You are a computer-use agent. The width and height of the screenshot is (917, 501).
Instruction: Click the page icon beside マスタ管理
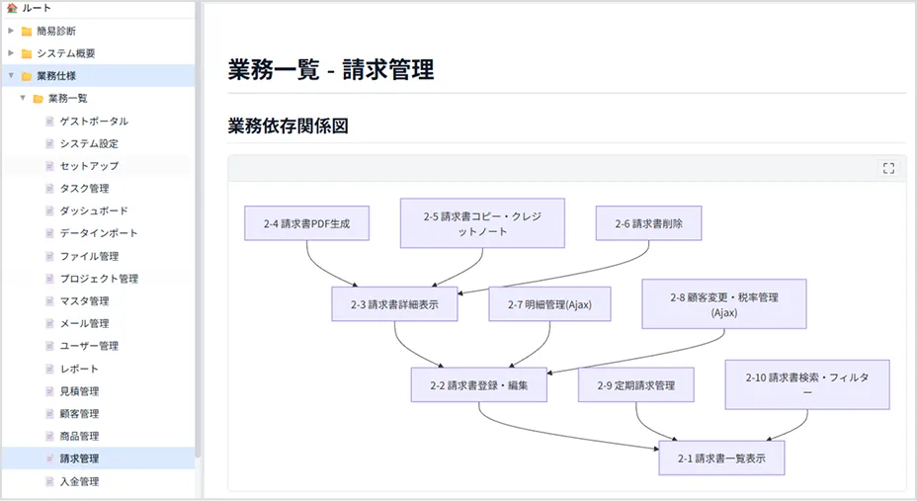49,301
